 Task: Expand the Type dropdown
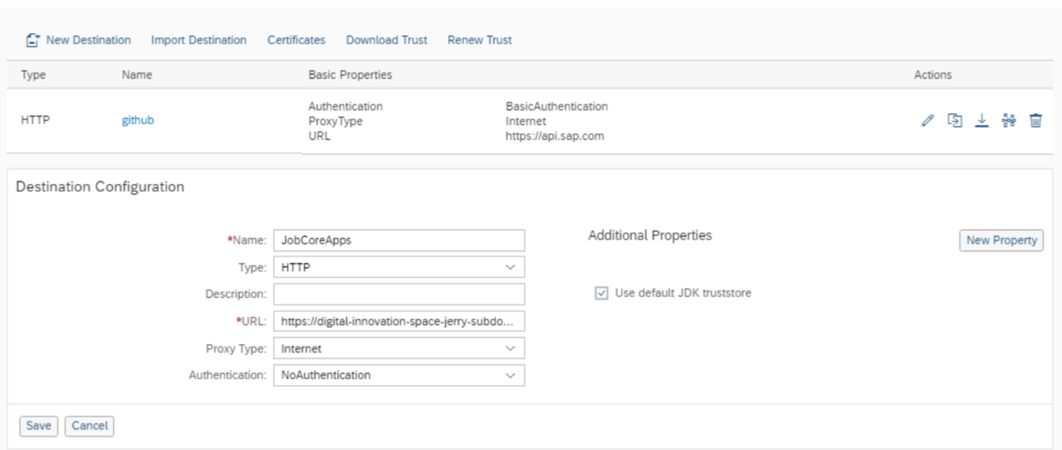[510, 267]
